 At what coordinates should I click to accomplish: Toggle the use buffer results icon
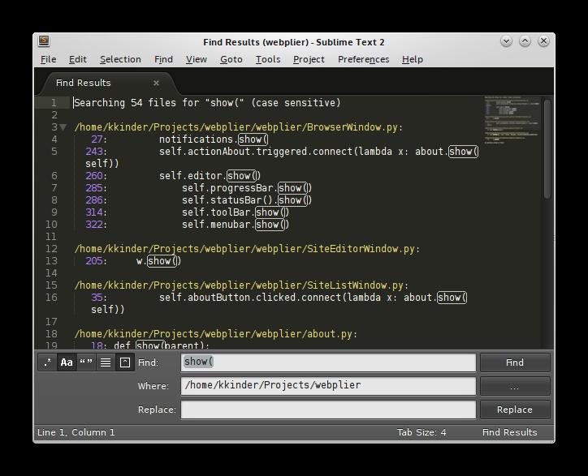click(125, 362)
